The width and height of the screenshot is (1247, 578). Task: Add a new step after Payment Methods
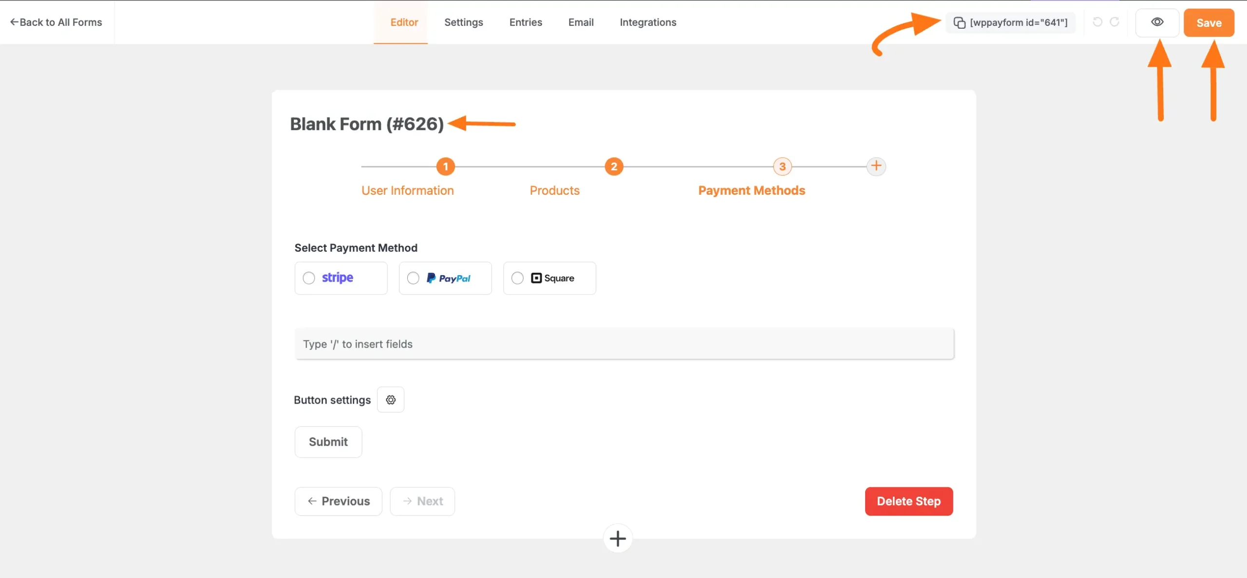(x=876, y=166)
